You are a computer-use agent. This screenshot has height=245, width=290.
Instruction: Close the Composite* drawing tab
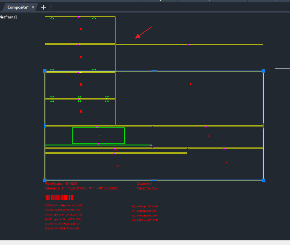point(33,7)
